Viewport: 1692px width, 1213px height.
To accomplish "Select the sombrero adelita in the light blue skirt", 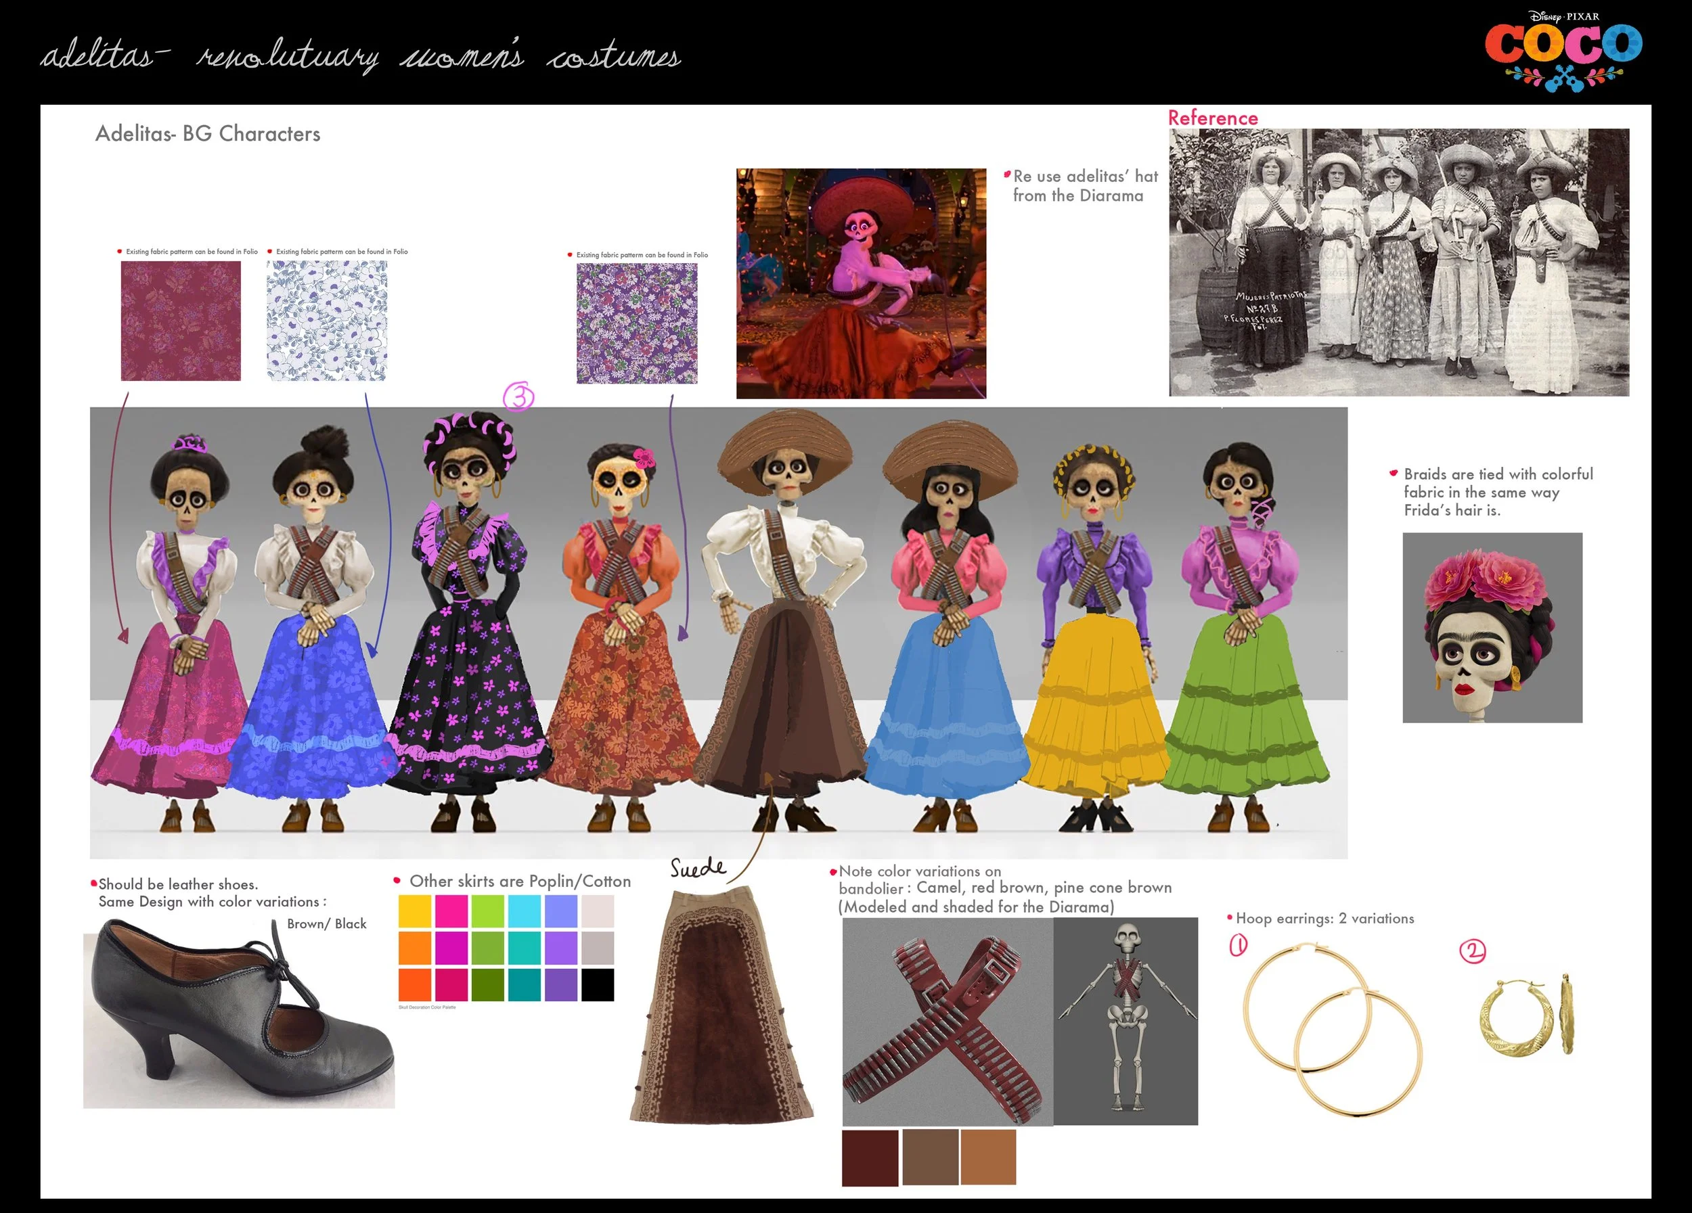I will point(949,626).
